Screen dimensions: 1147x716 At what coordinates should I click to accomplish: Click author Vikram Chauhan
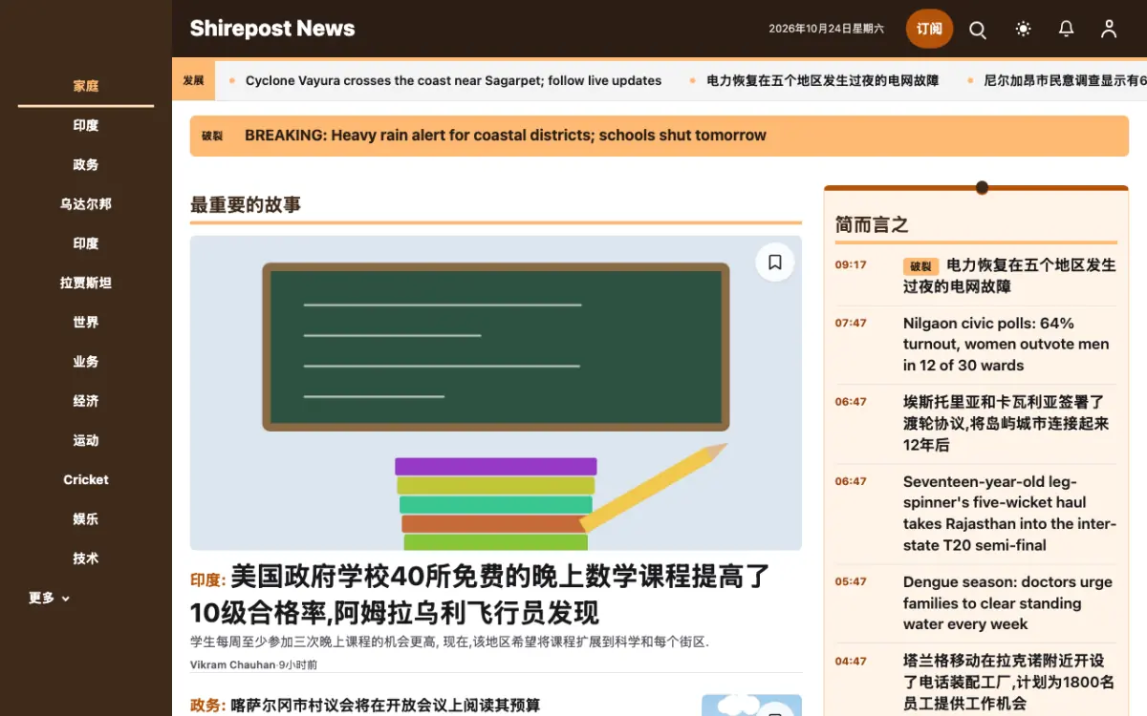[232, 664]
